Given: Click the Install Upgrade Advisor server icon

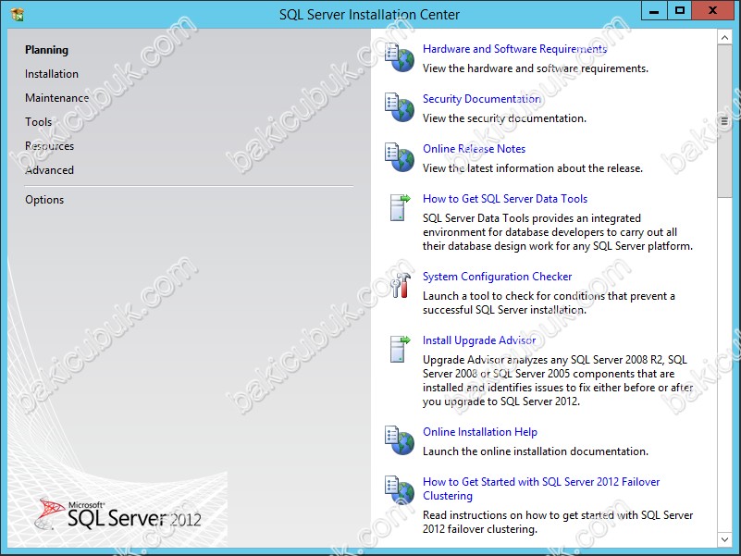Looking at the screenshot, I should 400,349.
